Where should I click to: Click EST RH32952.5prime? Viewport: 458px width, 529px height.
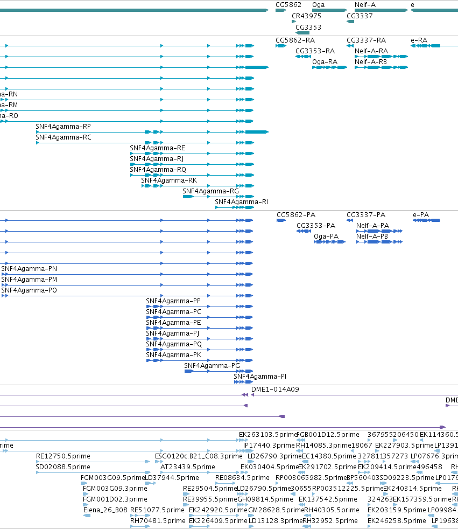330,521
